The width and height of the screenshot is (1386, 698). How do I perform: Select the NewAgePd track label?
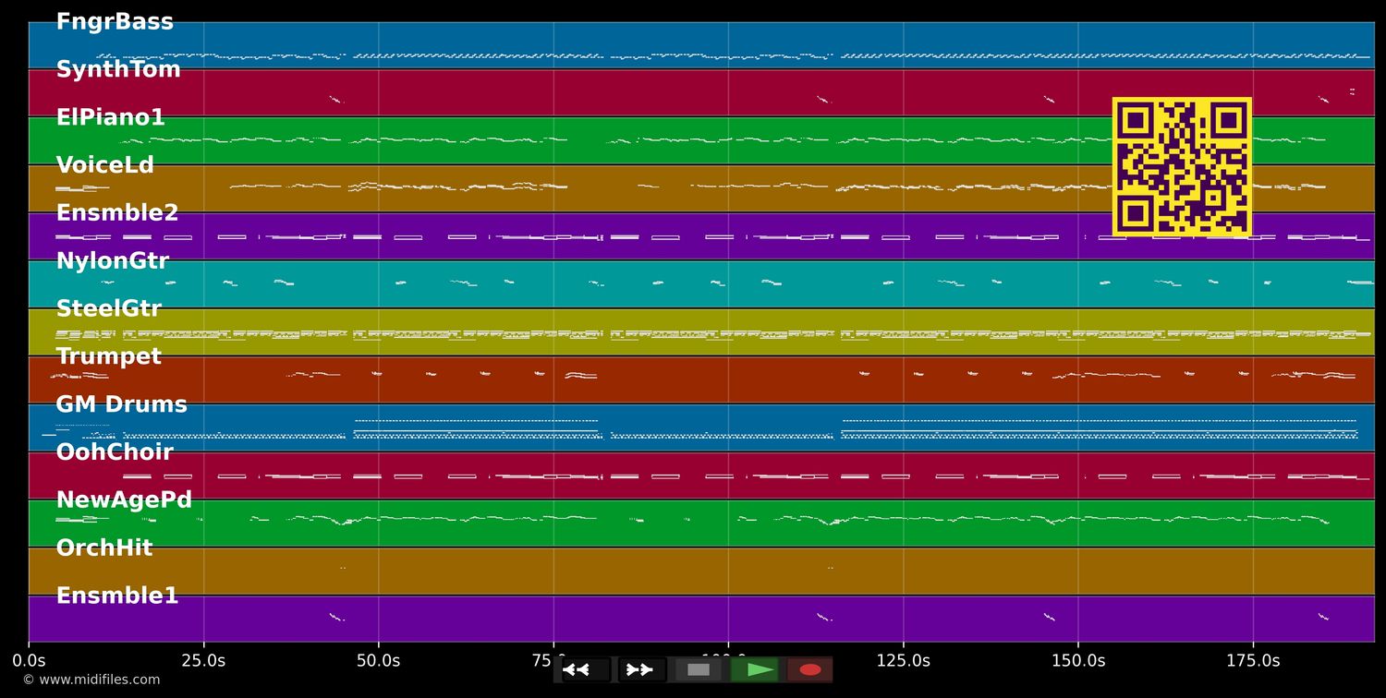(x=124, y=500)
